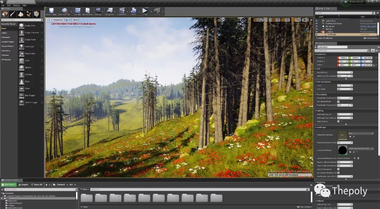Viewport: 380px width, 209px height.
Task: Toggle visibility eye of PostProcessVolume
Action: [317, 24]
